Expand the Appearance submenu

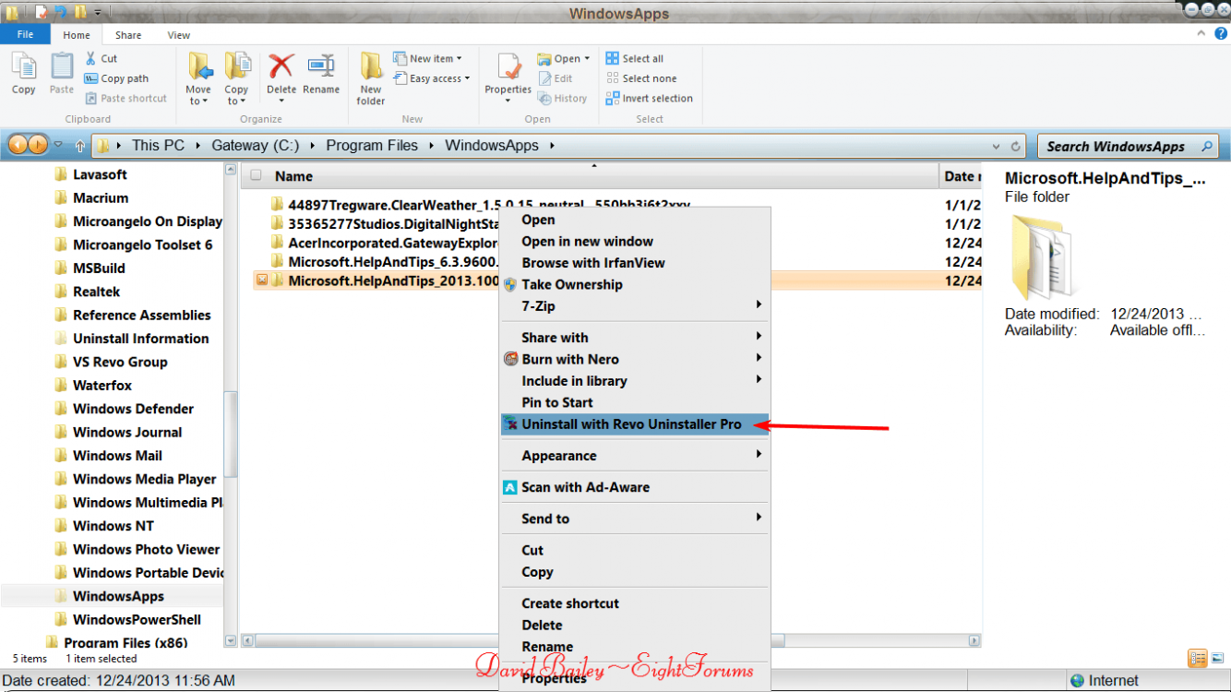point(634,455)
